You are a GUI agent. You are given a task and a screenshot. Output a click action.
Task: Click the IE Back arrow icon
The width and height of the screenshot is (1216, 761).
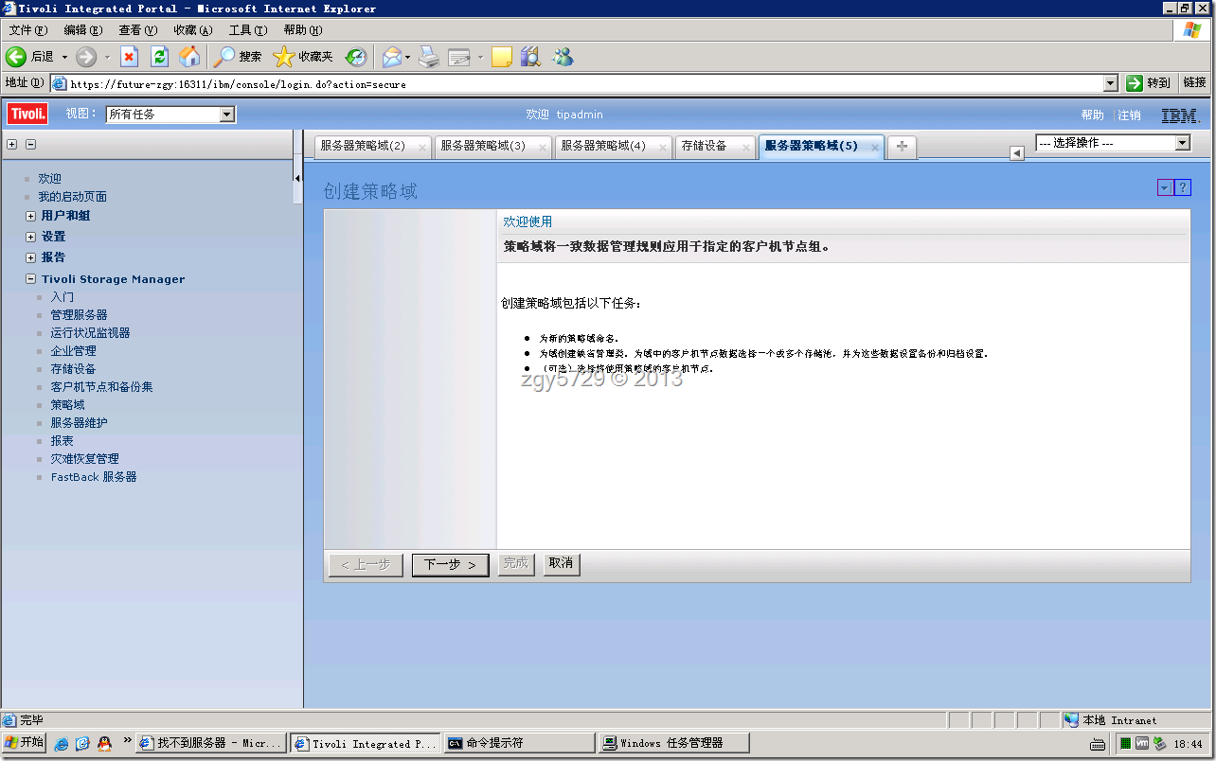16,57
